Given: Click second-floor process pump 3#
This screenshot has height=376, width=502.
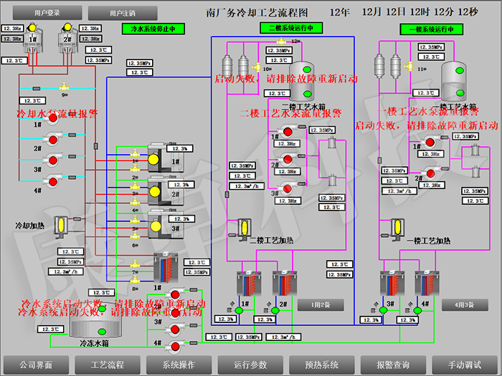Looking at the screenshot, I should 286,188.
